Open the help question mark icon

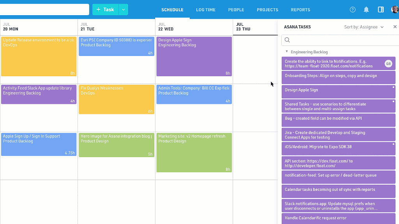pyautogui.click(x=353, y=10)
